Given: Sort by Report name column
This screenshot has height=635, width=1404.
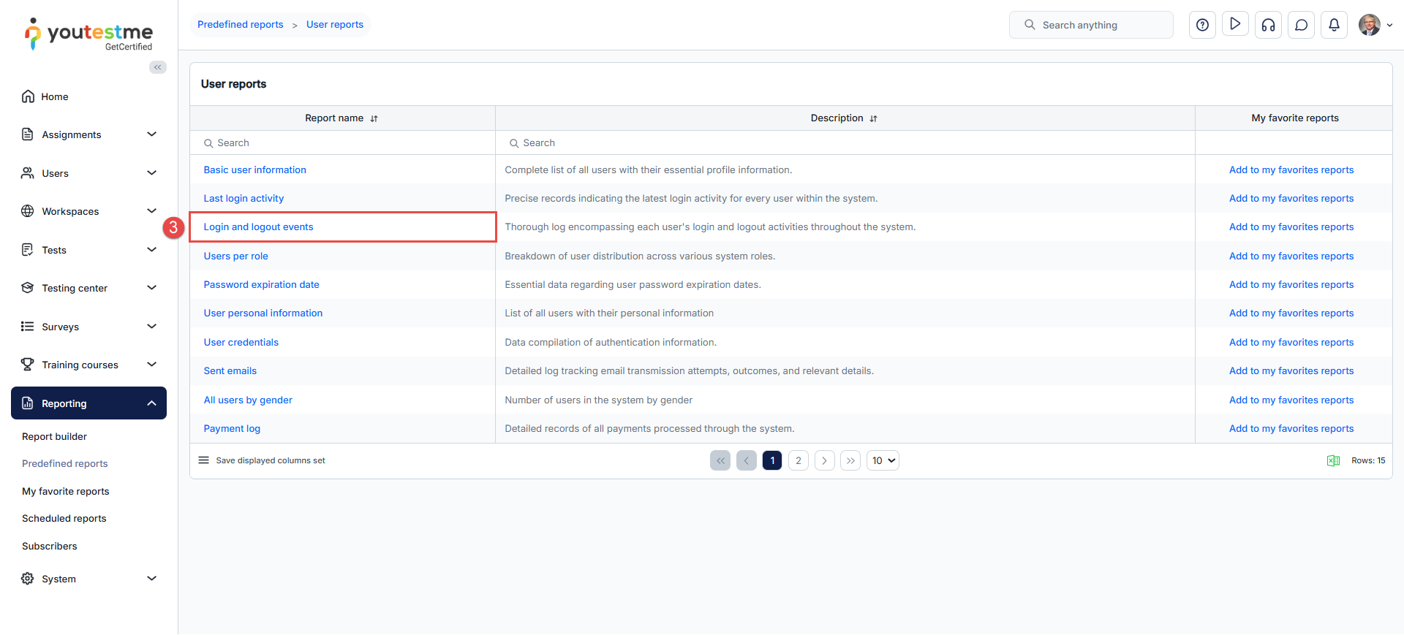Looking at the screenshot, I should [x=374, y=118].
